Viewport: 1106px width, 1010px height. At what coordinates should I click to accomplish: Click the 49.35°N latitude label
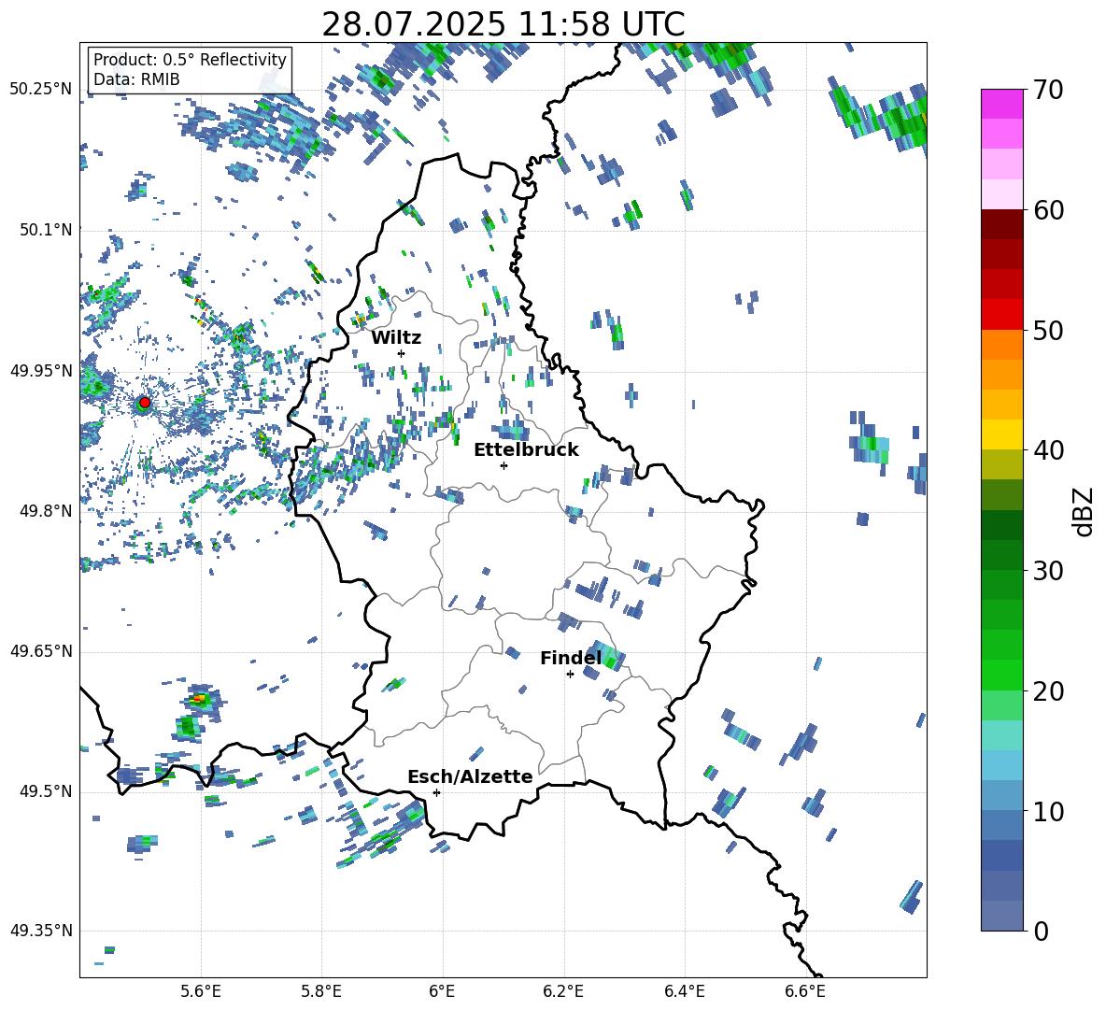point(41,931)
